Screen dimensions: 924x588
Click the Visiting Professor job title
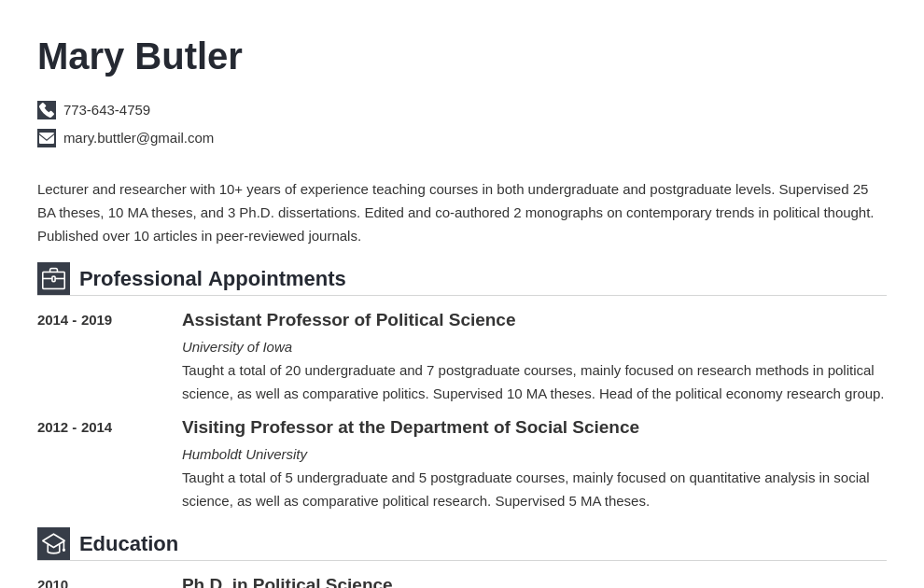(x=410, y=427)
